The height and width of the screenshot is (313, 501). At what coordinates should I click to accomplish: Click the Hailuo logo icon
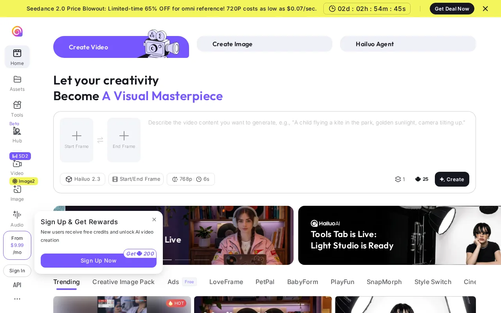point(17,31)
